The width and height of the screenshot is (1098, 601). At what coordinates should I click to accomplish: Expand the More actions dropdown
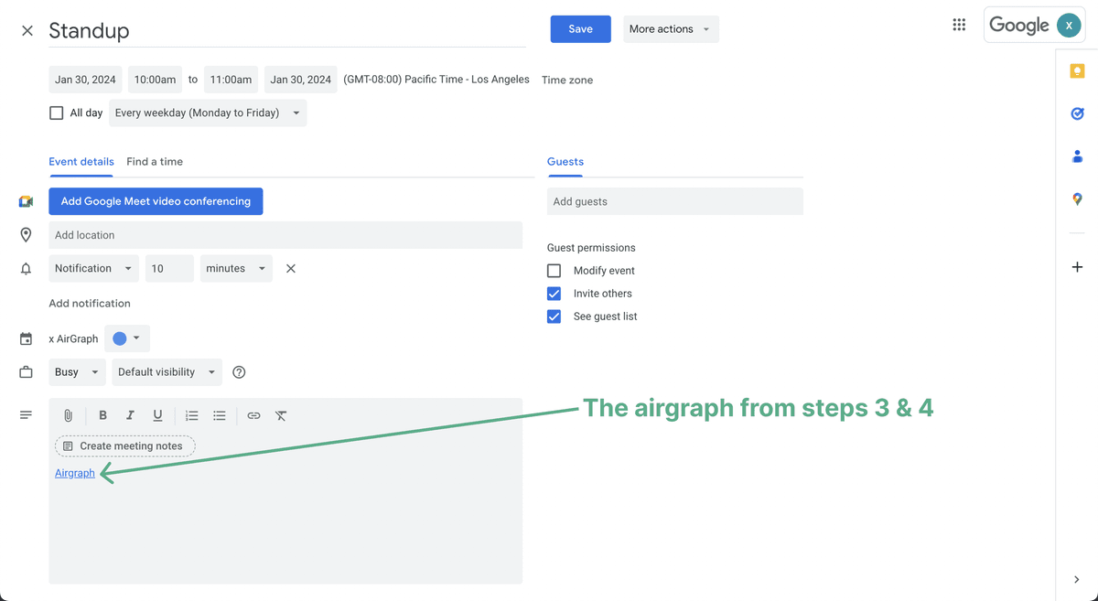[x=670, y=29]
